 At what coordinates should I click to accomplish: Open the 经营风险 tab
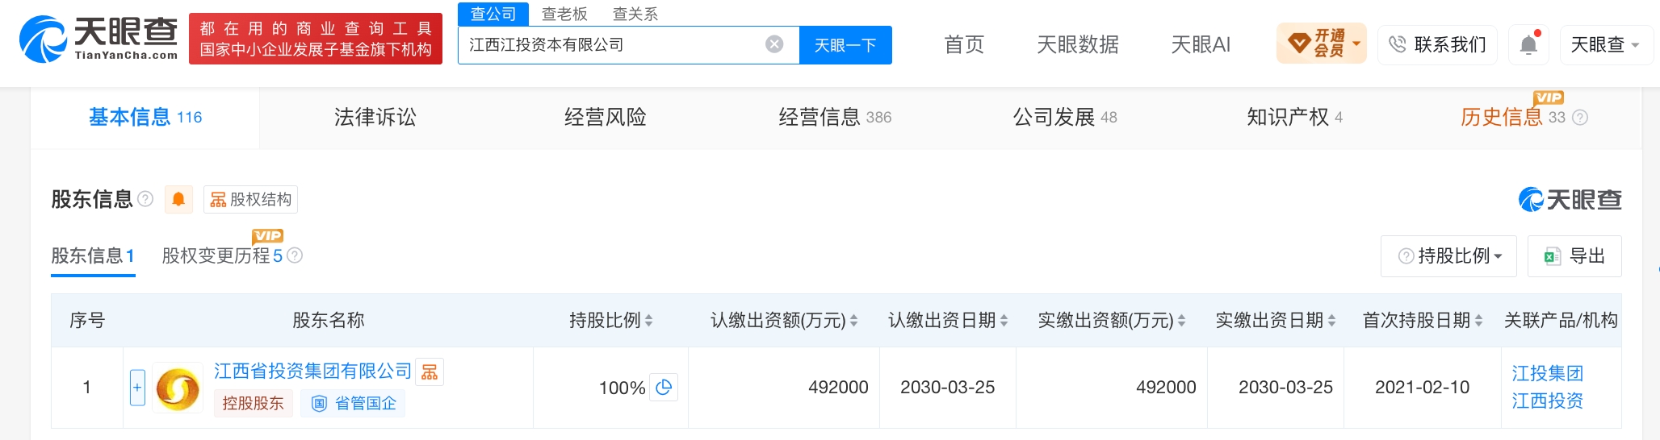605,118
